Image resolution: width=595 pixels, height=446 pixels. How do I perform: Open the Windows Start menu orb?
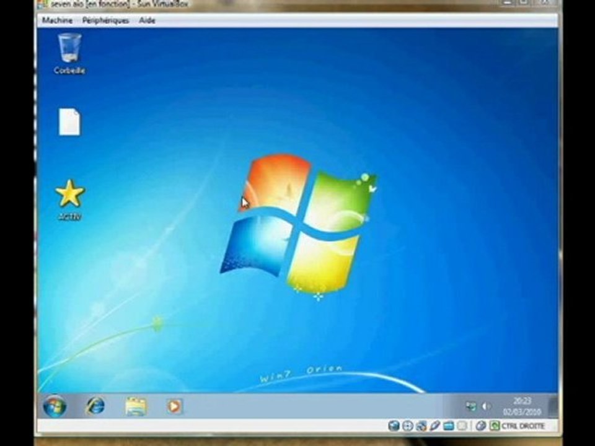pyautogui.click(x=55, y=406)
